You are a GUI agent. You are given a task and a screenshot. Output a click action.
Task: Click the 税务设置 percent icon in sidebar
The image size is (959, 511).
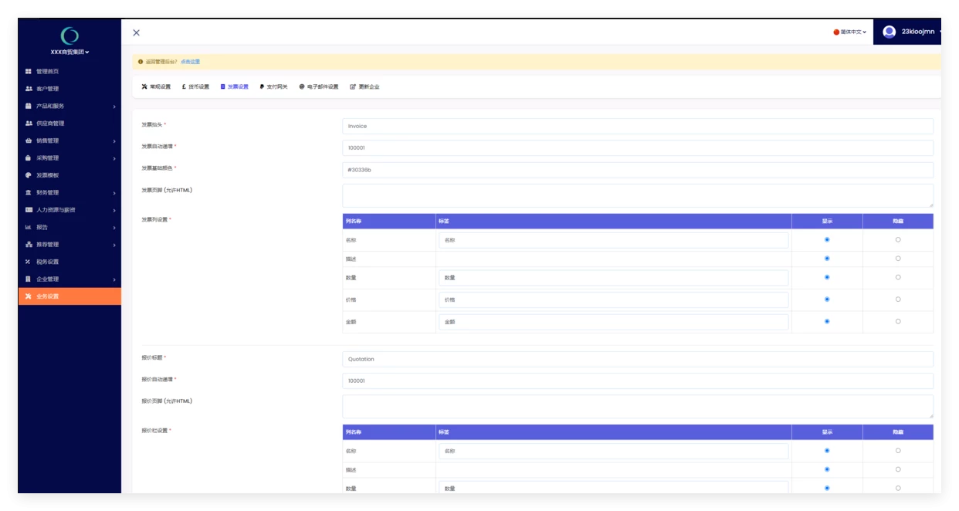(x=29, y=262)
